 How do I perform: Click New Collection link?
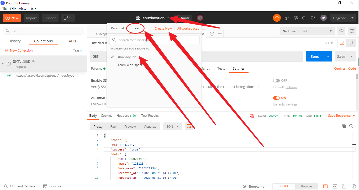coord(19,51)
